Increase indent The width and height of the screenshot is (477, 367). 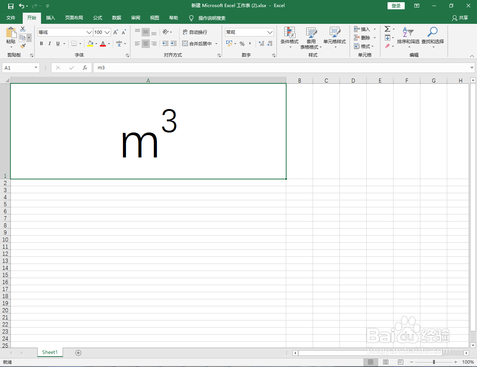coord(174,44)
